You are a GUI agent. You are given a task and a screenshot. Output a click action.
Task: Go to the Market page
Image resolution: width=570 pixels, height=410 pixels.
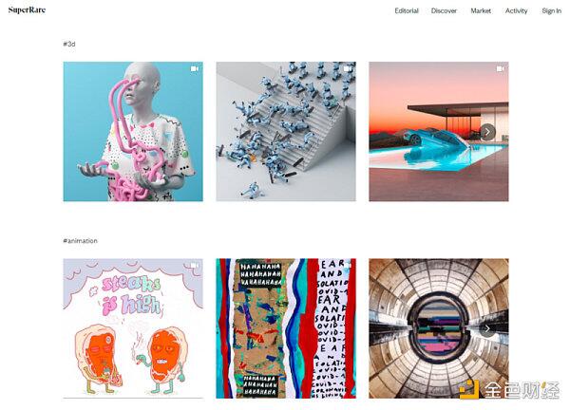click(481, 10)
